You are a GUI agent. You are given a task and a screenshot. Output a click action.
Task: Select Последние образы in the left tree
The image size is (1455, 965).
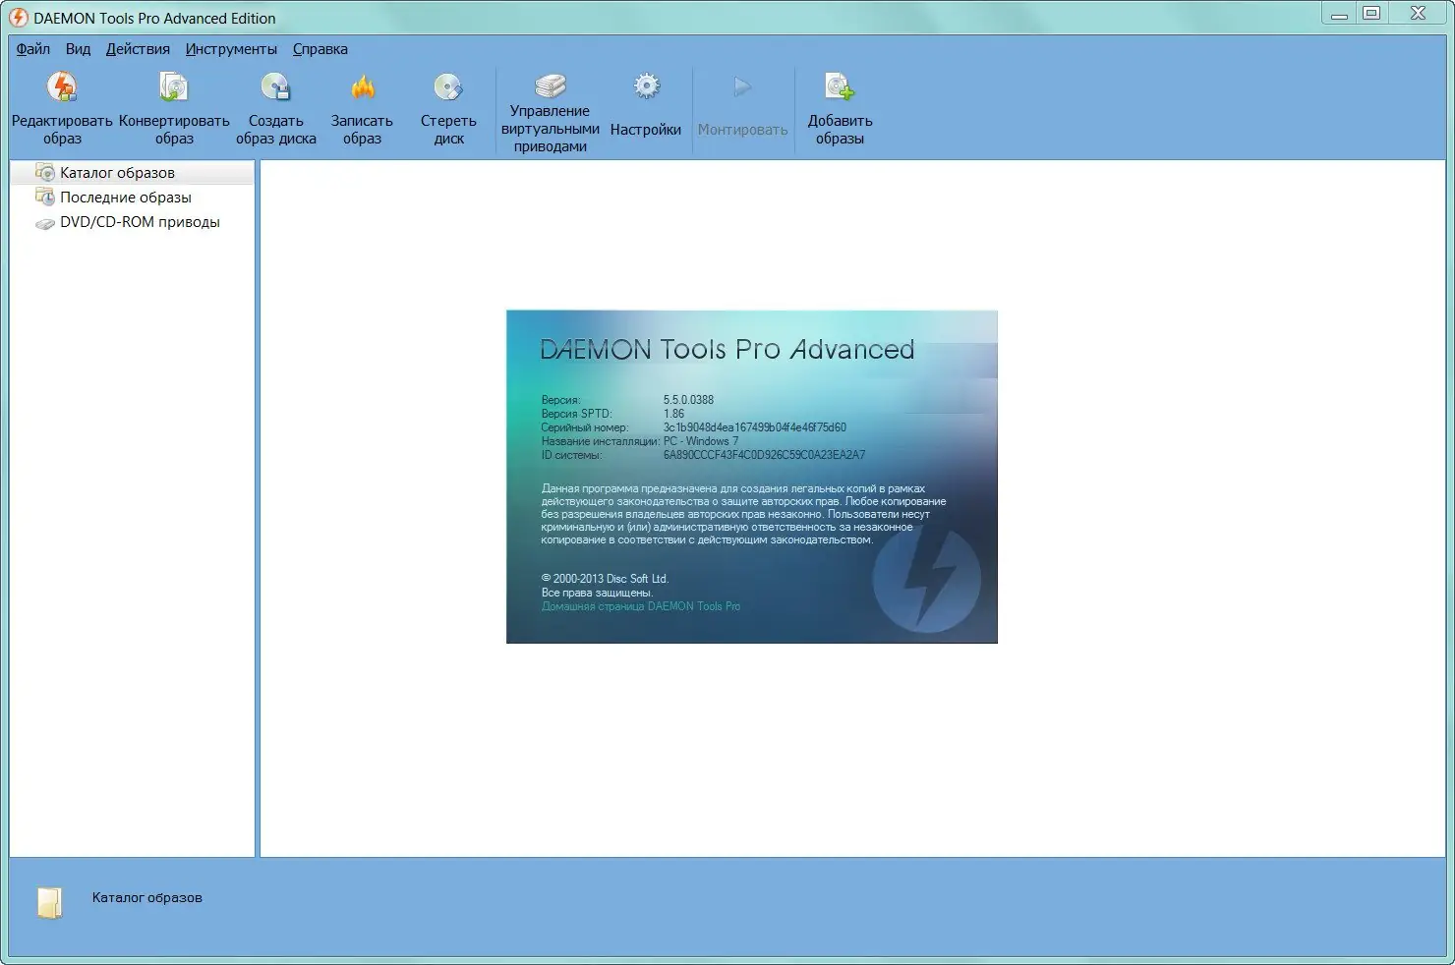pyautogui.click(x=126, y=198)
